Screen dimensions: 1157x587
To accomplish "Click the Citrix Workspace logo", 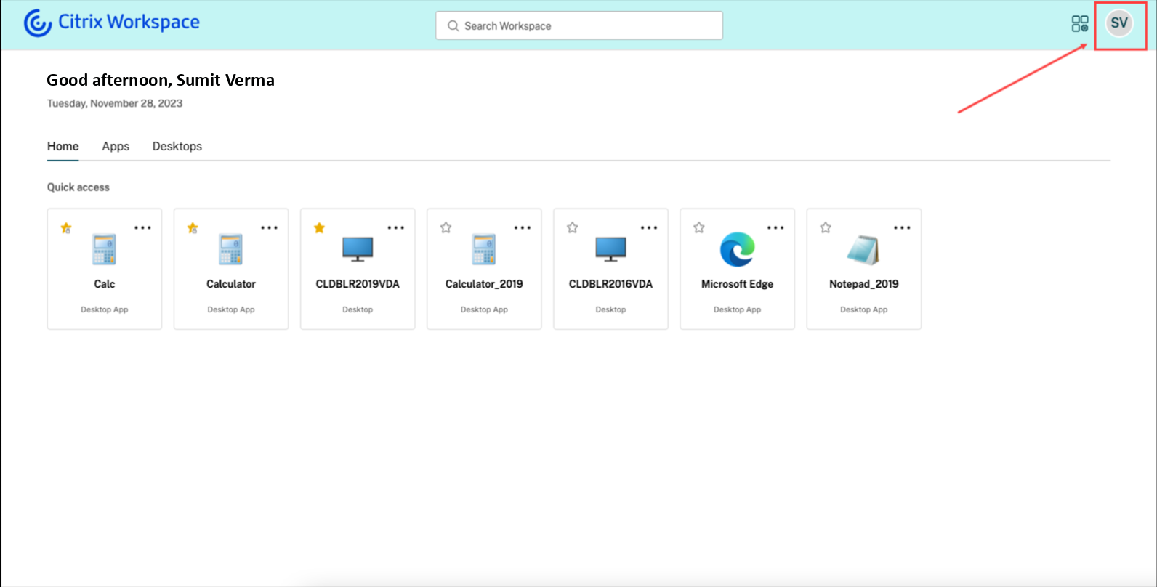I will (x=112, y=23).
